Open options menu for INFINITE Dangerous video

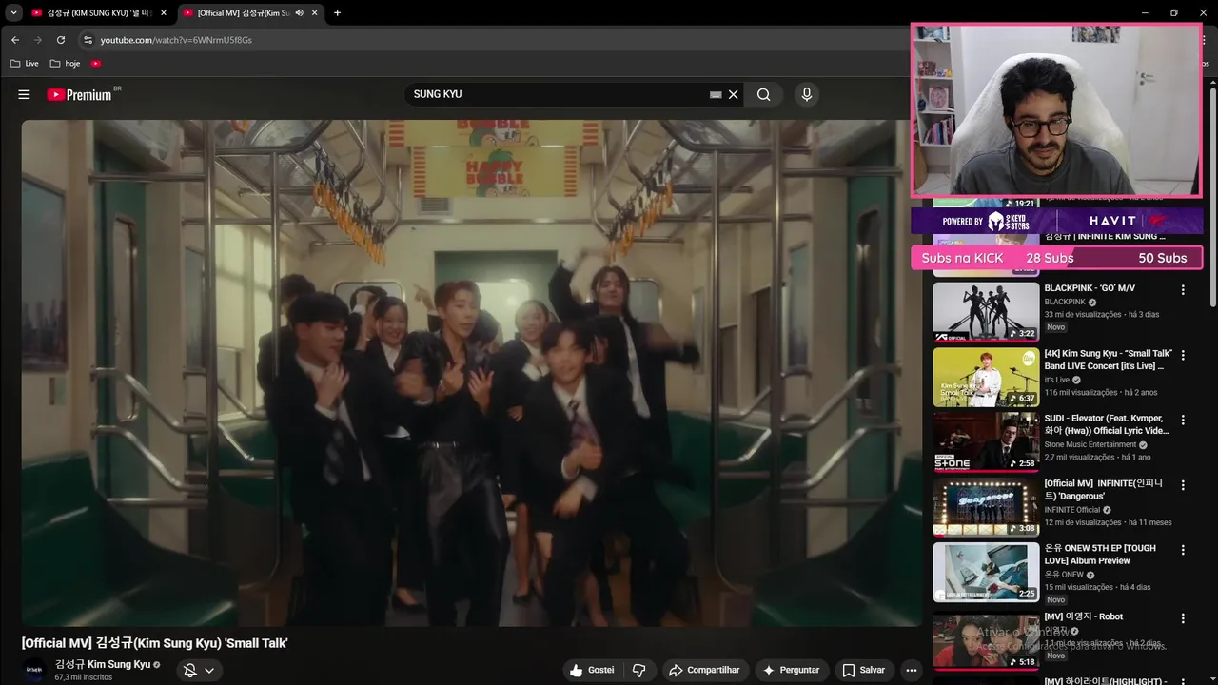1183,485
